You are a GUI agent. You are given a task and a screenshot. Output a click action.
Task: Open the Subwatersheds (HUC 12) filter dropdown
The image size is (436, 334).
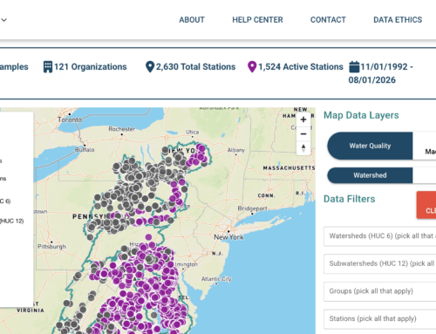click(379, 263)
